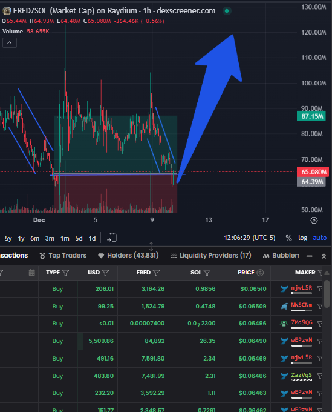This screenshot has height=412, width=332.
Task: Filter by TYPE column funnel icon
Action: (x=66, y=273)
